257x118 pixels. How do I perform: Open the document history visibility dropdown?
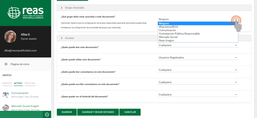198,95
